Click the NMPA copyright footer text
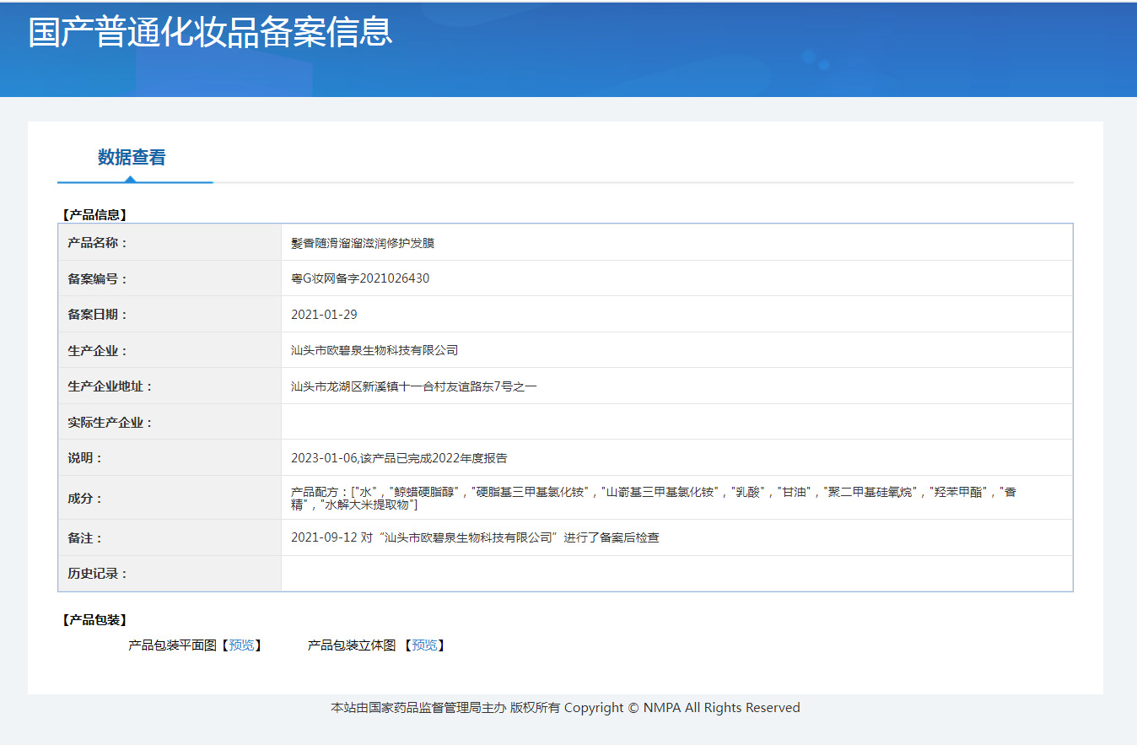 tap(565, 708)
